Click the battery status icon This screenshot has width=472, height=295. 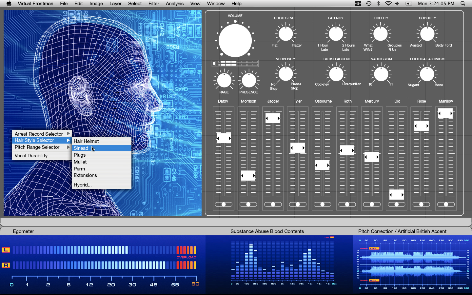tap(409, 4)
